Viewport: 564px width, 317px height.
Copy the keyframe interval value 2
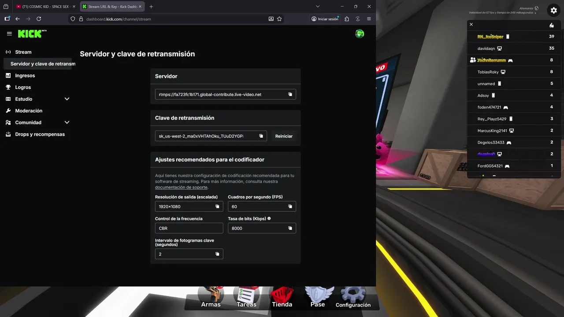(217, 254)
